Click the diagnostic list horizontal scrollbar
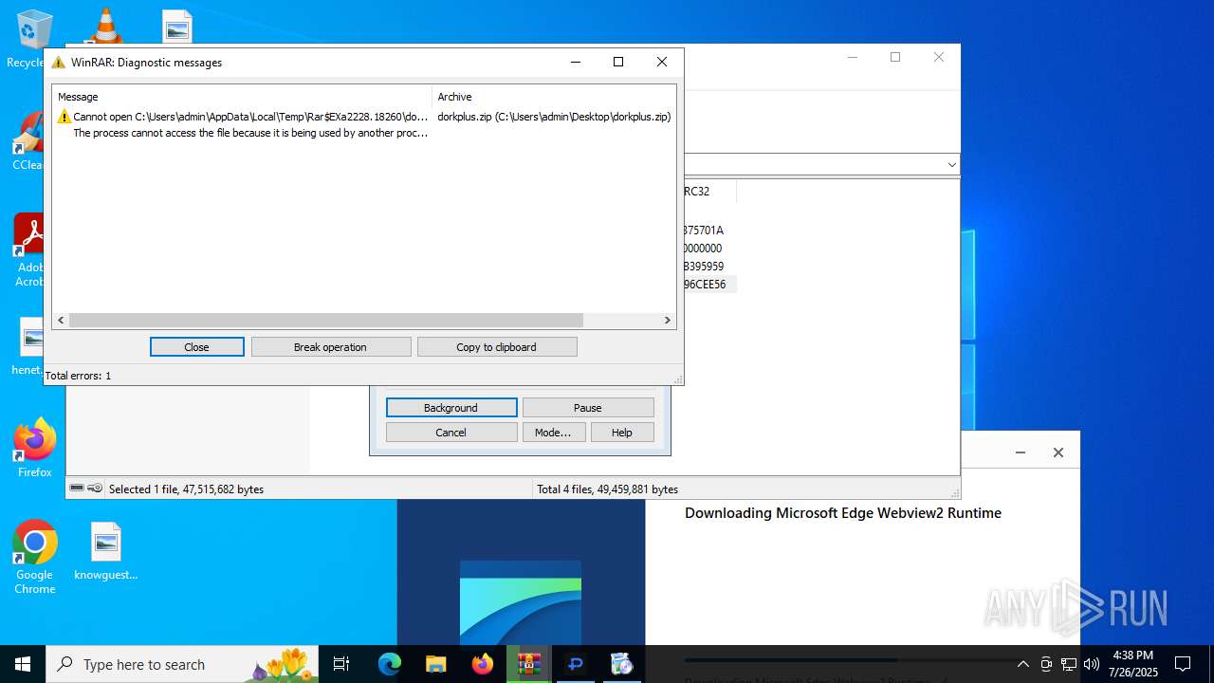This screenshot has height=683, width=1214. (x=325, y=321)
